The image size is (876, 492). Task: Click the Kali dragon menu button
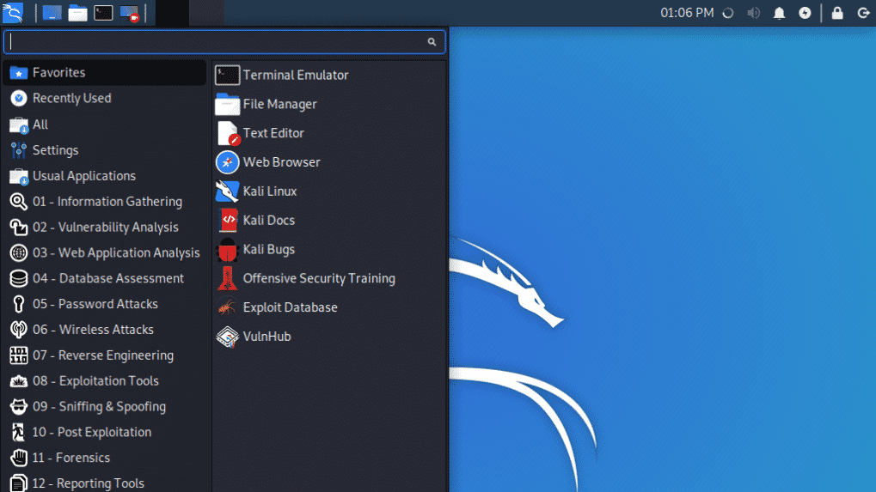pos(13,12)
